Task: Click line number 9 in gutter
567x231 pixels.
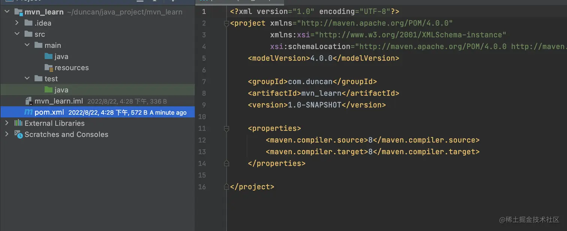Action: point(204,105)
